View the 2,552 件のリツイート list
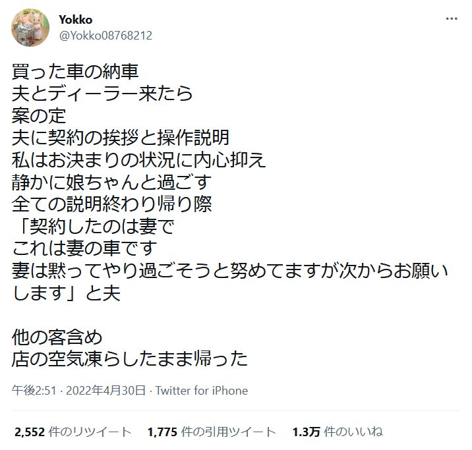Image resolution: width=472 pixels, height=450 pixels. pyautogui.click(x=73, y=432)
